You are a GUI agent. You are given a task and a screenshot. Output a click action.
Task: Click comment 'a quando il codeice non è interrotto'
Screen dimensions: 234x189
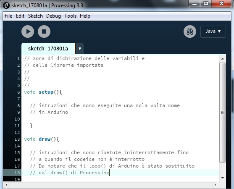click(x=92, y=159)
